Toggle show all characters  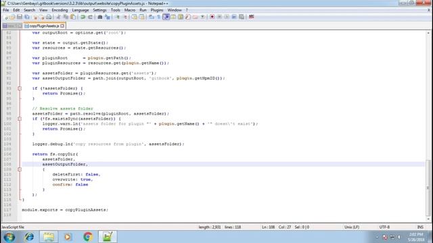click(x=159, y=17)
